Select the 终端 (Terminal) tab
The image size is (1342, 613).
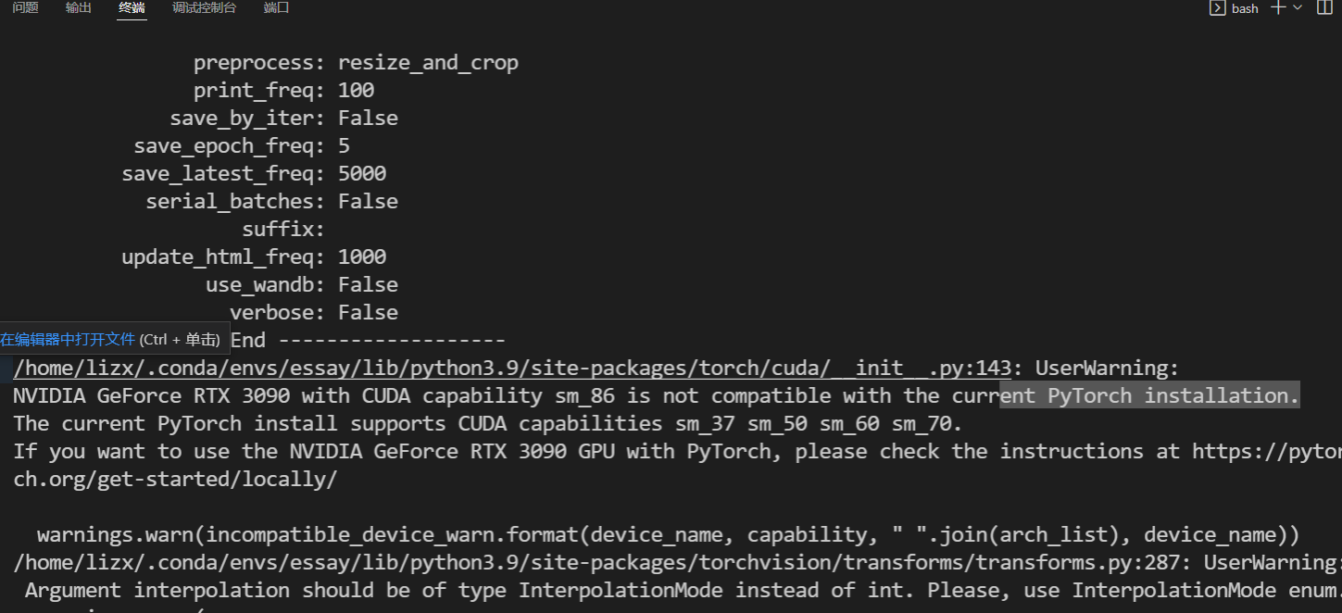(132, 7)
